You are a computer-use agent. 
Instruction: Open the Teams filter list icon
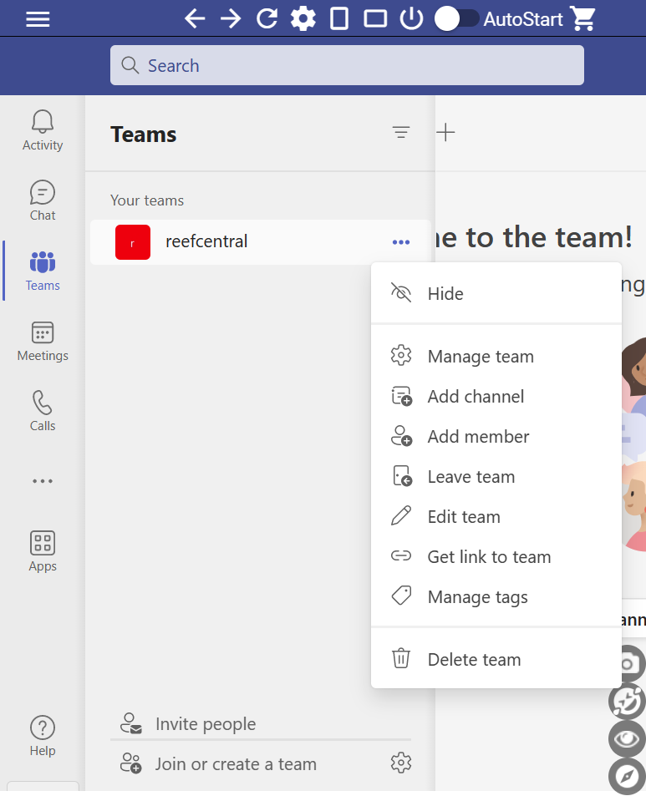point(401,132)
